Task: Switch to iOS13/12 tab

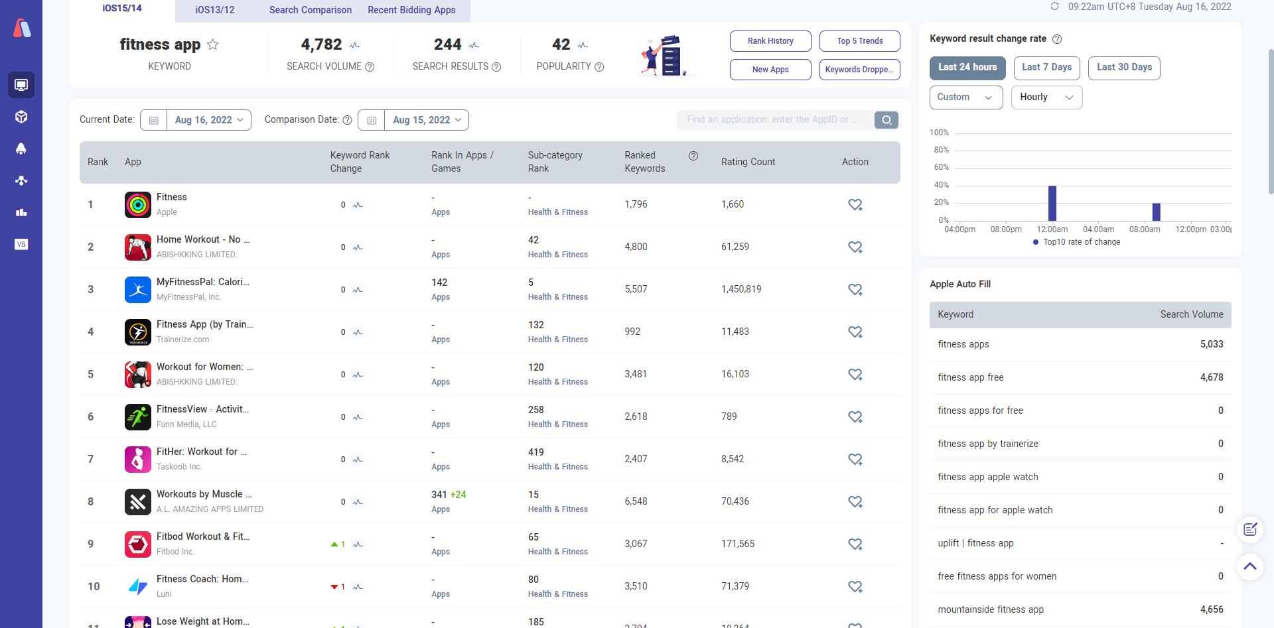Action: coord(215,10)
